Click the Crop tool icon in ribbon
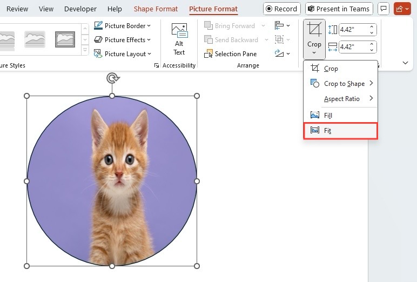Image resolution: width=417 pixels, height=282 pixels. (x=314, y=29)
